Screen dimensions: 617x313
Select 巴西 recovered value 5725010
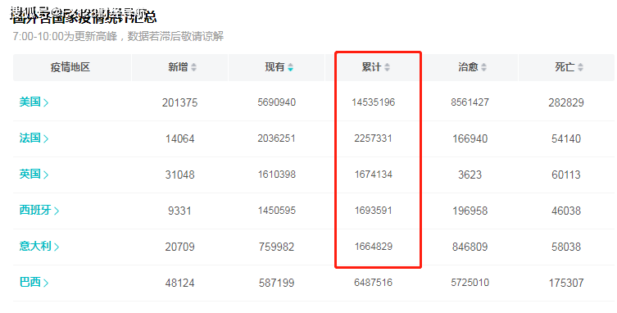tap(470, 283)
